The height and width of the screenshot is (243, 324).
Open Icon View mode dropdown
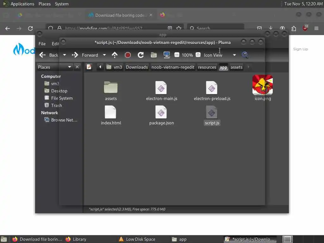coord(220,55)
